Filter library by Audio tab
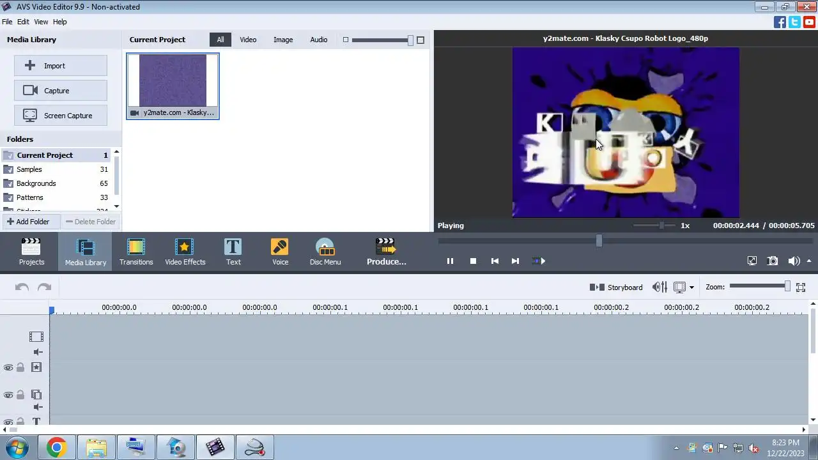The image size is (818, 460). point(319,40)
